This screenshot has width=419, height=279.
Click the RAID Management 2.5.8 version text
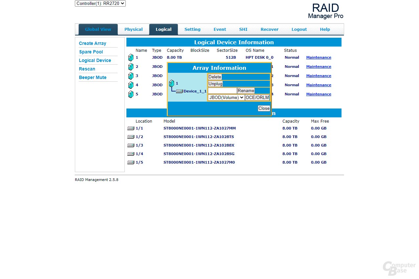click(x=97, y=180)
